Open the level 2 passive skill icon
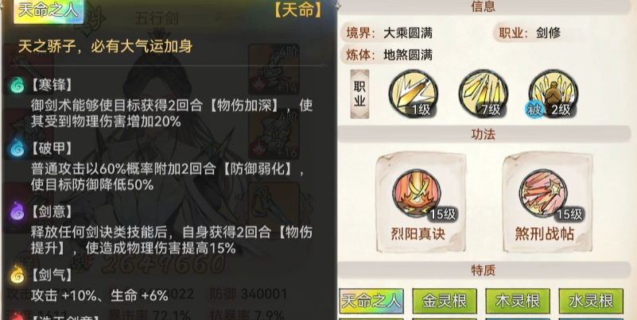This screenshot has height=320, width=637. coord(553,94)
